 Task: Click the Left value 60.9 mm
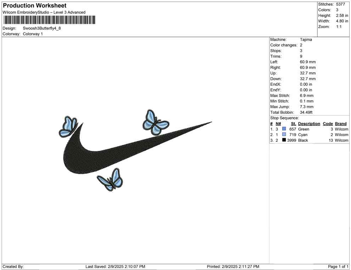308,62
